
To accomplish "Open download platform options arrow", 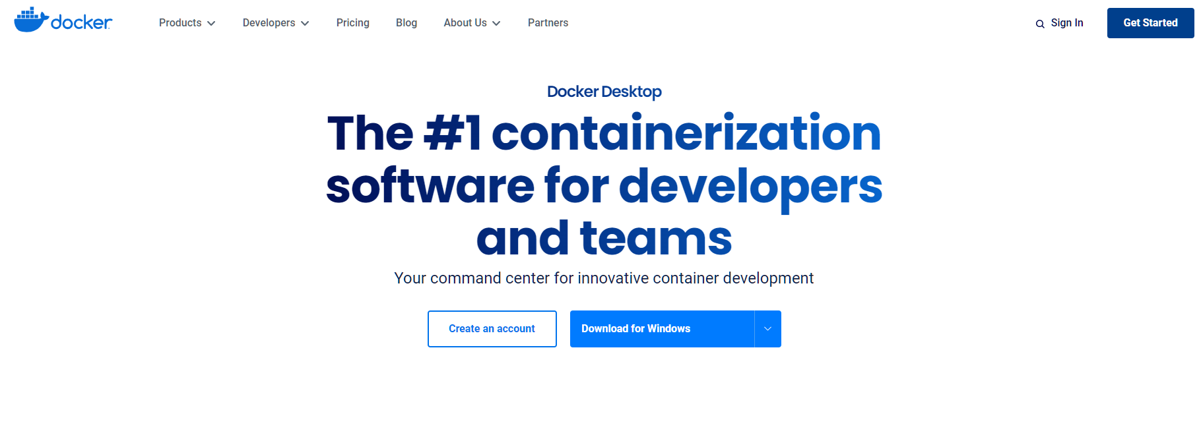I will [x=768, y=329].
